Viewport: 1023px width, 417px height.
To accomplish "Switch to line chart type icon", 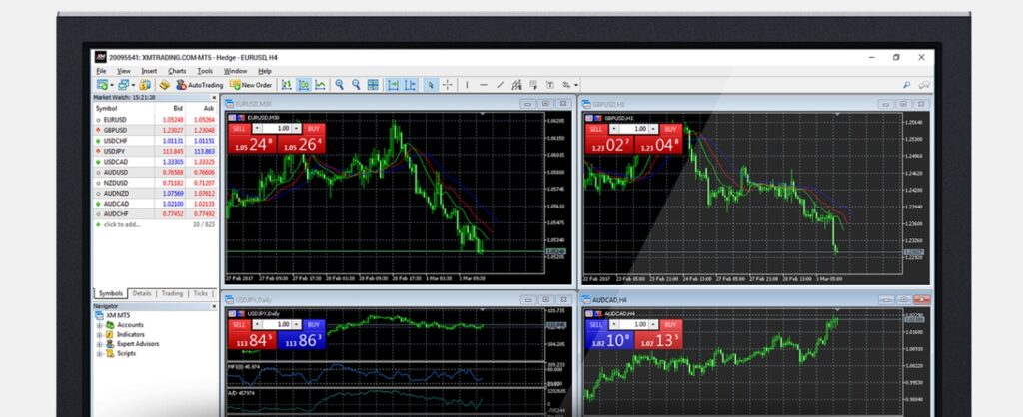I will click(320, 85).
